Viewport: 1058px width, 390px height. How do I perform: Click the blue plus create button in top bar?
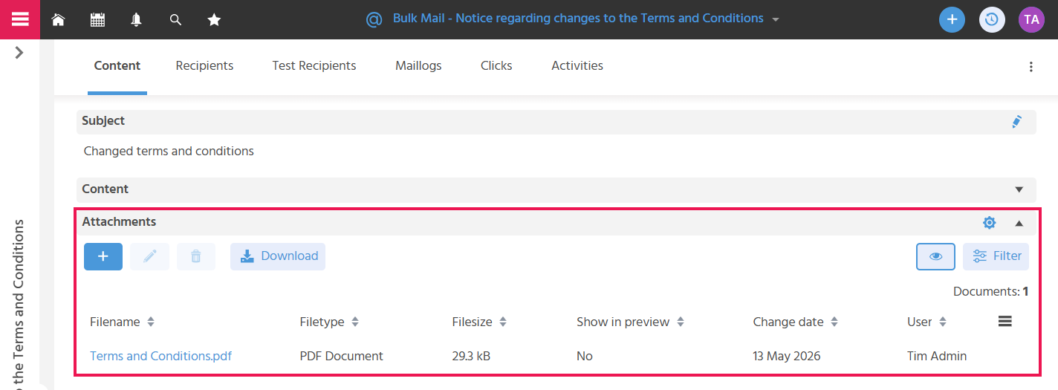coord(952,19)
